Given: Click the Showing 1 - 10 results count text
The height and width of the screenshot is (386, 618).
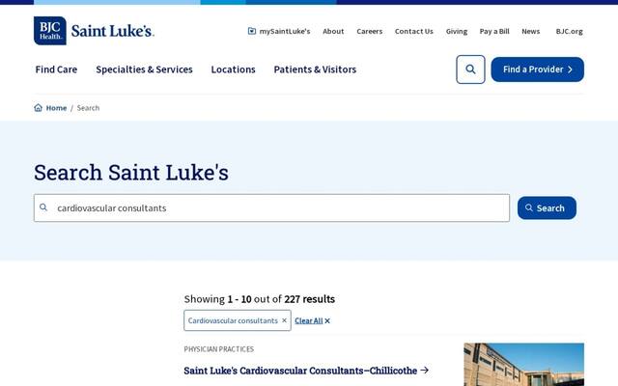Looking at the screenshot, I should click(x=260, y=299).
